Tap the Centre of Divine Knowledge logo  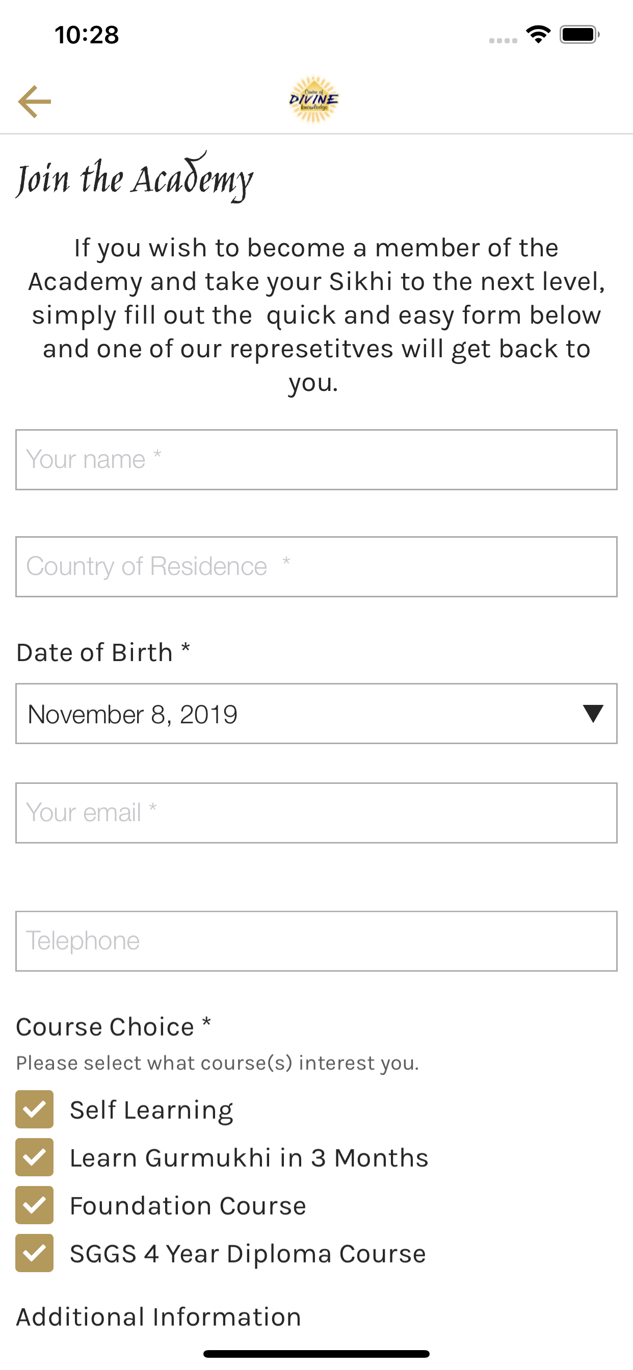tap(314, 99)
